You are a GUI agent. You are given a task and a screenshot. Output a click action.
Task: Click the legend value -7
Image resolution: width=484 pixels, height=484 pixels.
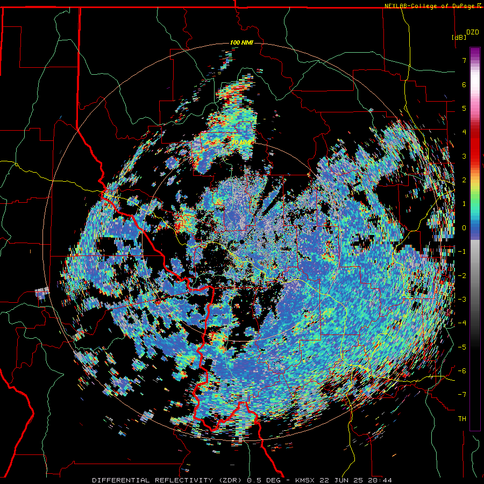click(x=462, y=395)
